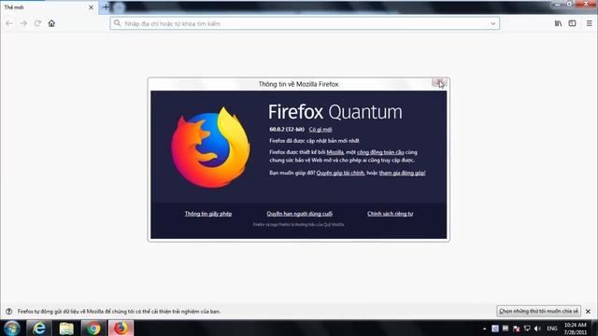Open the Library bookshelf icon

point(558,23)
